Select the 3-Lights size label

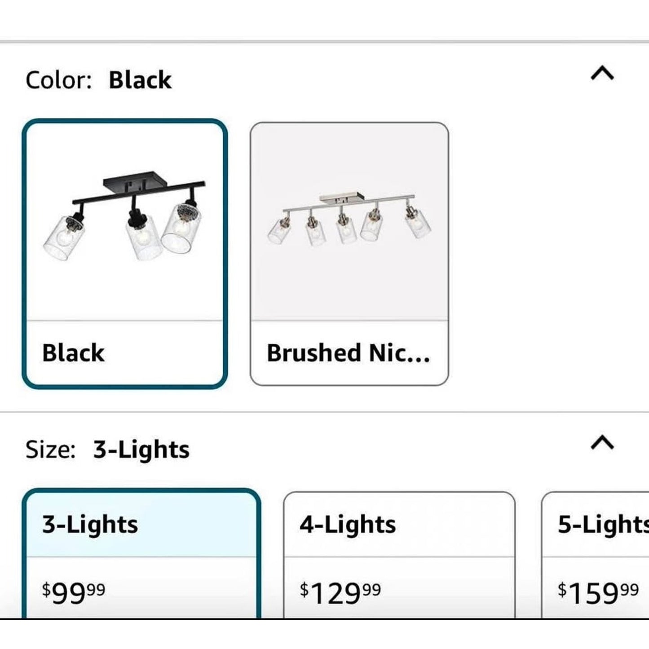(x=90, y=524)
